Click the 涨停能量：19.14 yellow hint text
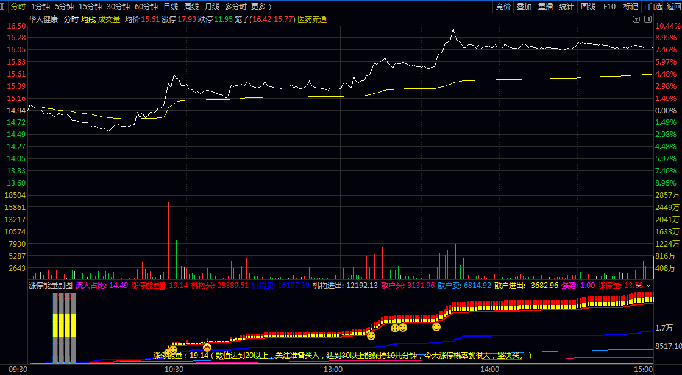Viewport: 682px width, 375px height. click(342, 356)
